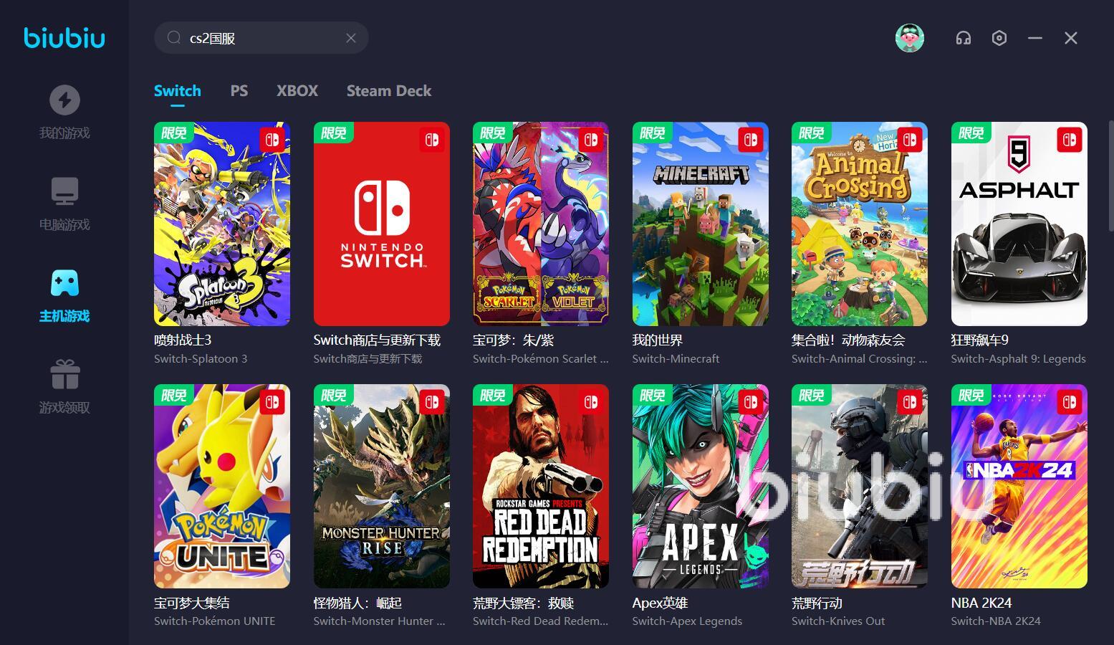Select the Switch tab
Image resolution: width=1114 pixels, height=645 pixels.
178,91
